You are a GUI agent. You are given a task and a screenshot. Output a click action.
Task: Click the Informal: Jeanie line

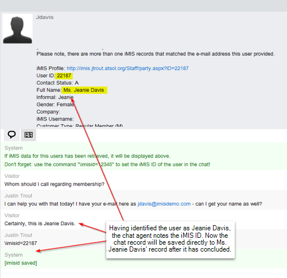click(x=55, y=98)
